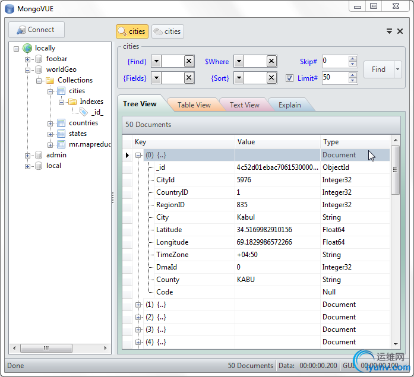This screenshot has height=377, width=414.
Task: Select the locally server globe icon
Action: [27, 48]
